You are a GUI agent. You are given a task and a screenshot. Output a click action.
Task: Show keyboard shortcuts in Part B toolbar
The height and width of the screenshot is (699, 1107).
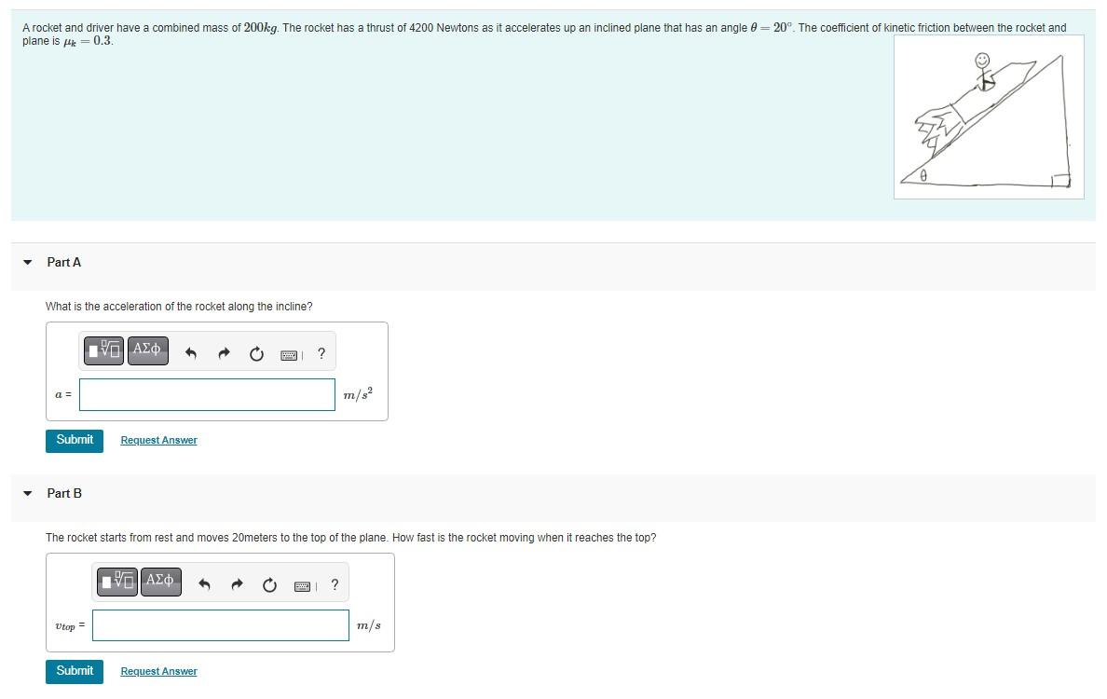(302, 586)
